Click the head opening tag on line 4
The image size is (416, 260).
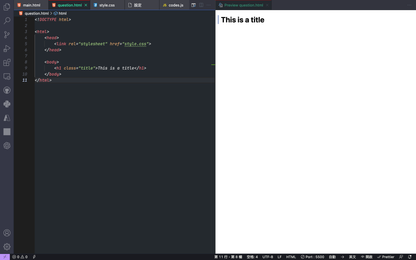click(x=52, y=38)
